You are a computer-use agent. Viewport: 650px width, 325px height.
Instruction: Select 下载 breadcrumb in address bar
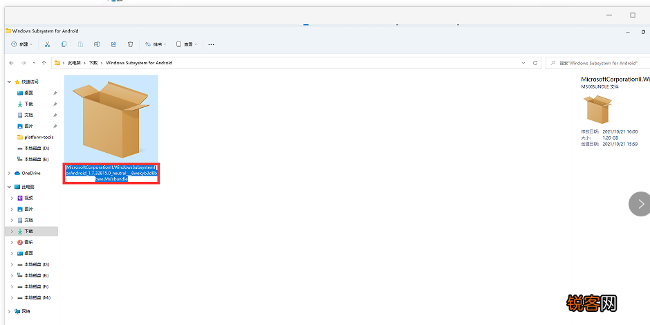93,63
